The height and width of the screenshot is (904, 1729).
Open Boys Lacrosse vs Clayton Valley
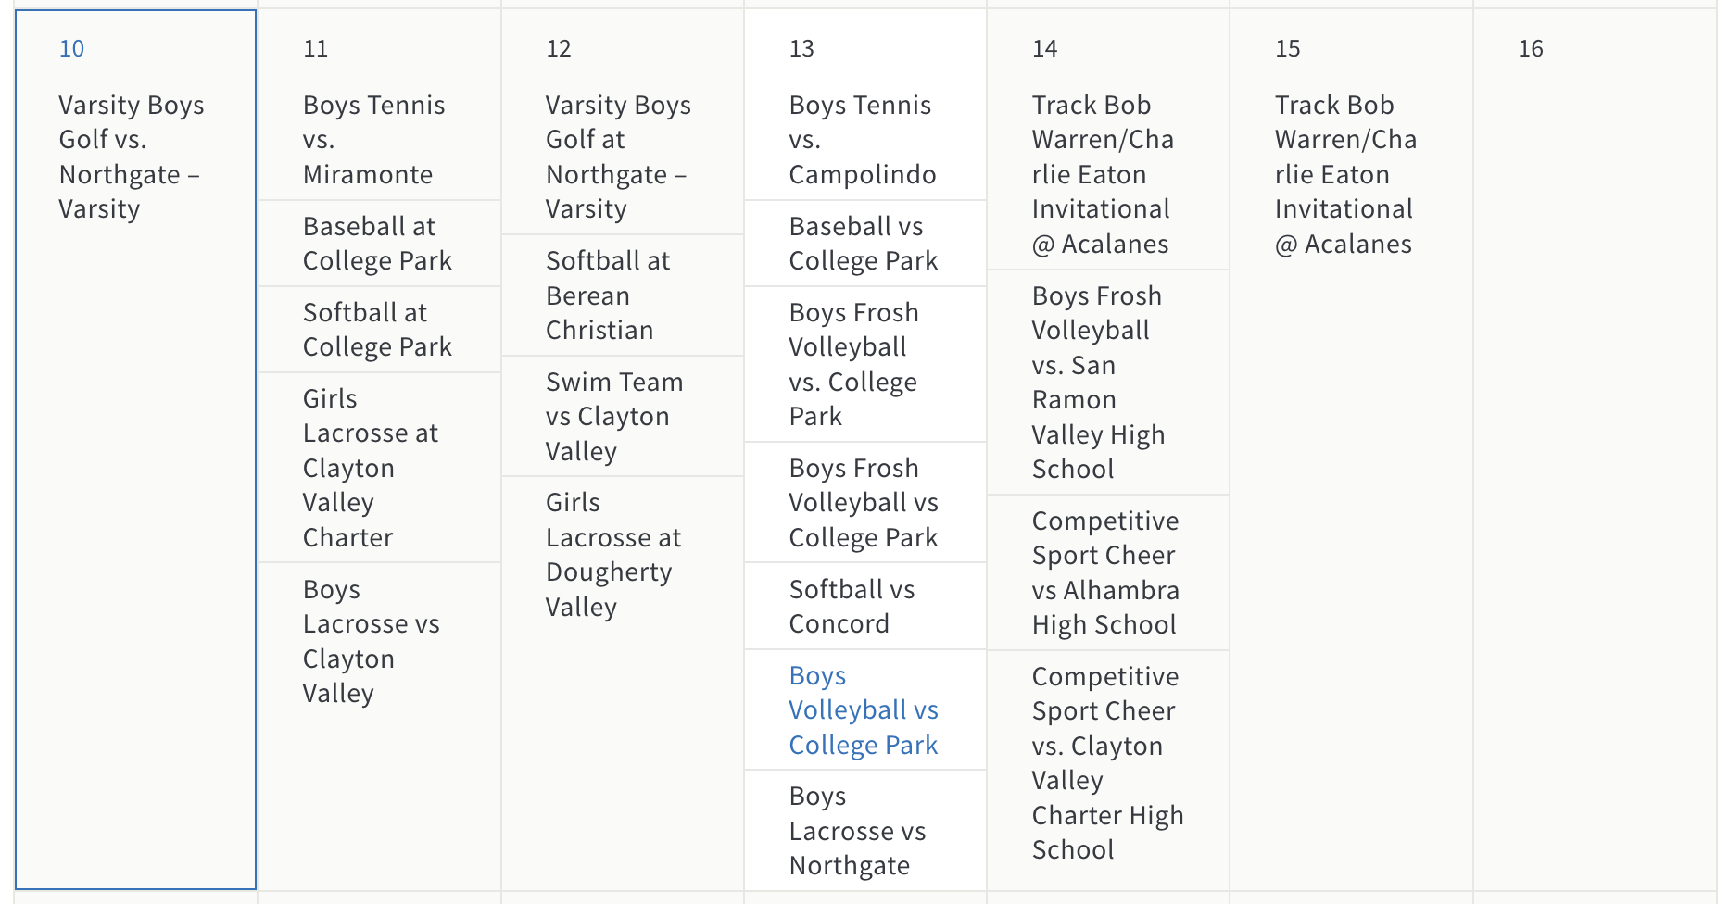coord(371,641)
